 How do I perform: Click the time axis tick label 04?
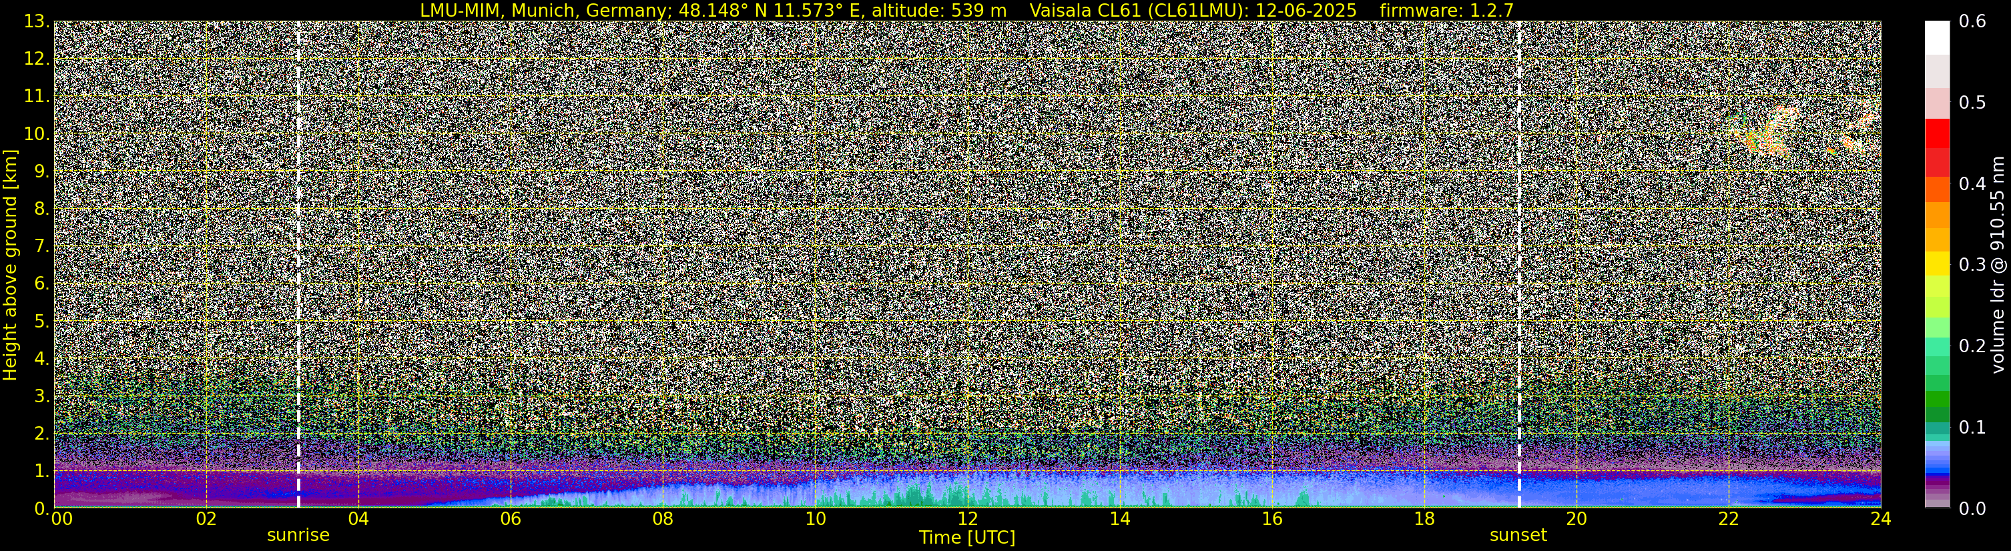coord(358,519)
